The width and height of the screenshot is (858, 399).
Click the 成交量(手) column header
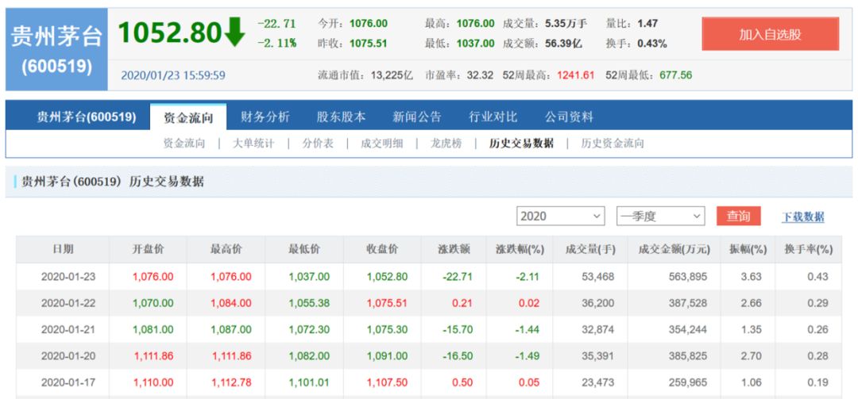point(590,249)
